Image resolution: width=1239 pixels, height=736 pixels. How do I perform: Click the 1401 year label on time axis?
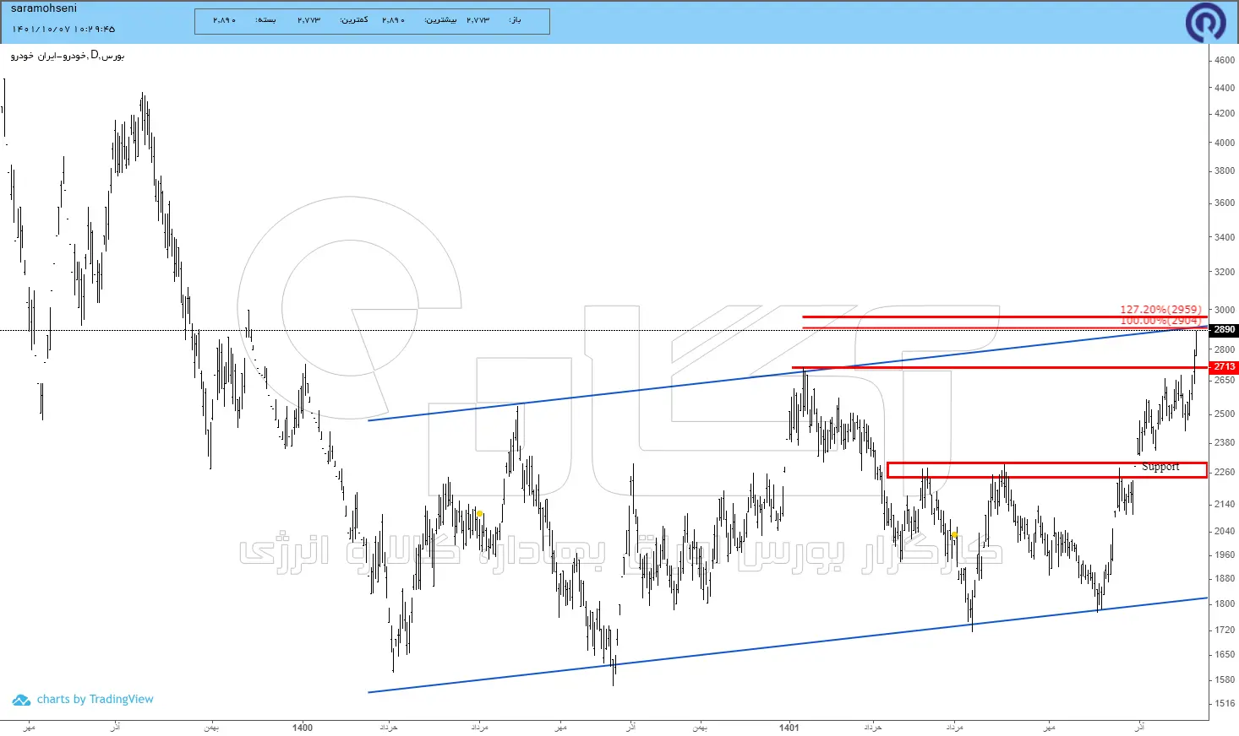point(789,728)
